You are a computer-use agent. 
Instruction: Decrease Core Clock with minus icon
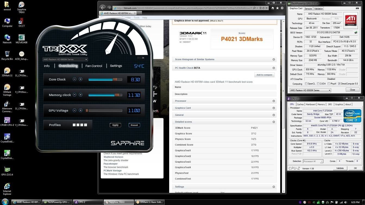(x=74, y=79)
